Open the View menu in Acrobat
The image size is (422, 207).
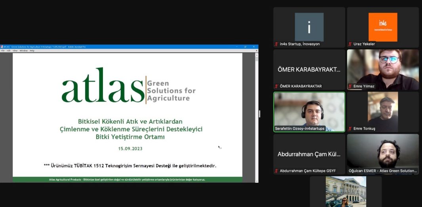coord(15,51)
